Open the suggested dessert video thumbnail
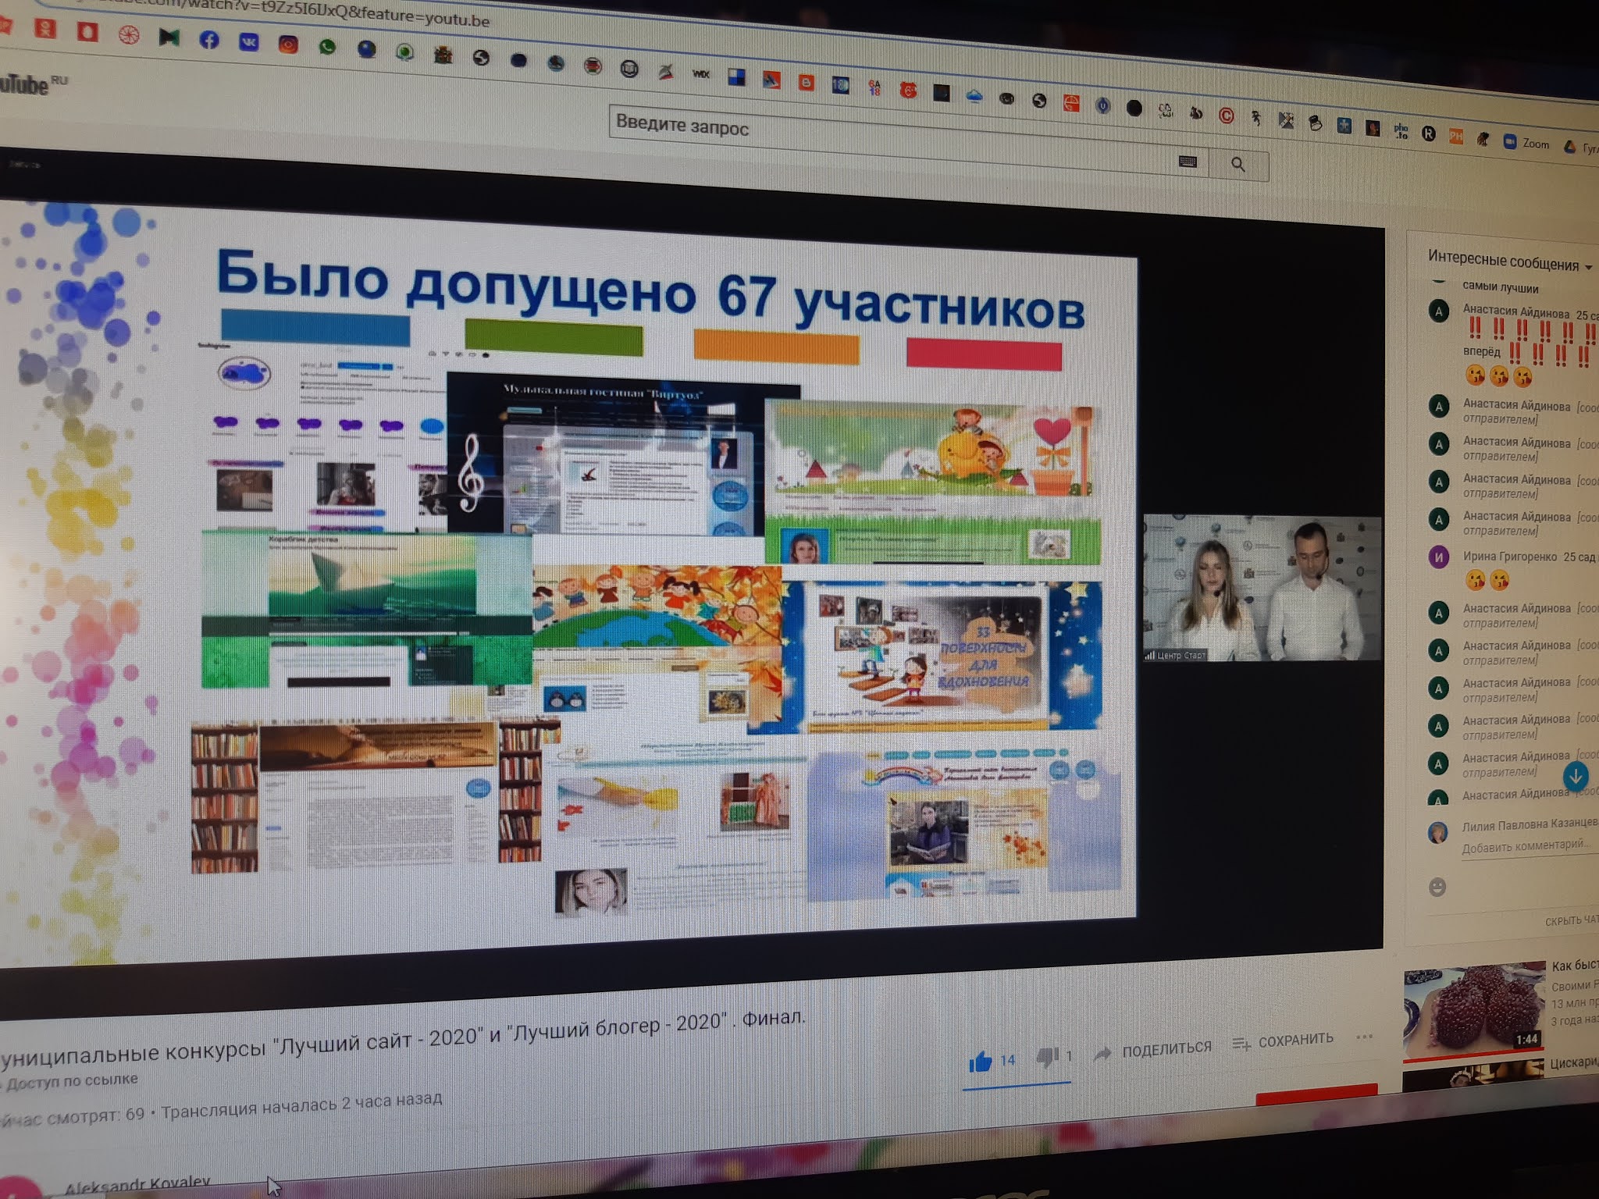This screenshot has height=1199, width=1599. [1473, 1011]
